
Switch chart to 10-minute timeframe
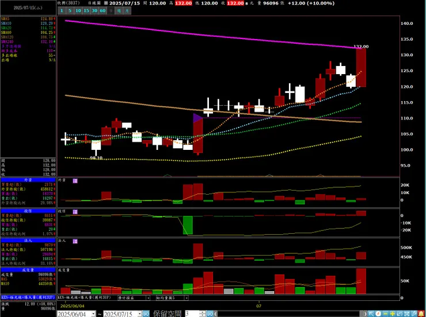click(x=78, y=10)
